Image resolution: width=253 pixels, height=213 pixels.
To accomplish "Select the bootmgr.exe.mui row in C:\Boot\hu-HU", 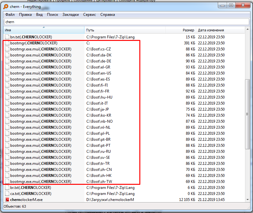I will [x=124, y=97].
